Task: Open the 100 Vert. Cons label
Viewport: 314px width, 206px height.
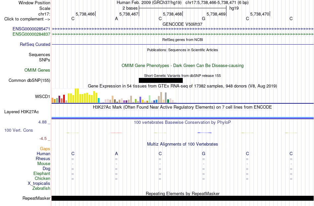Action: click(x=19, y=130)
